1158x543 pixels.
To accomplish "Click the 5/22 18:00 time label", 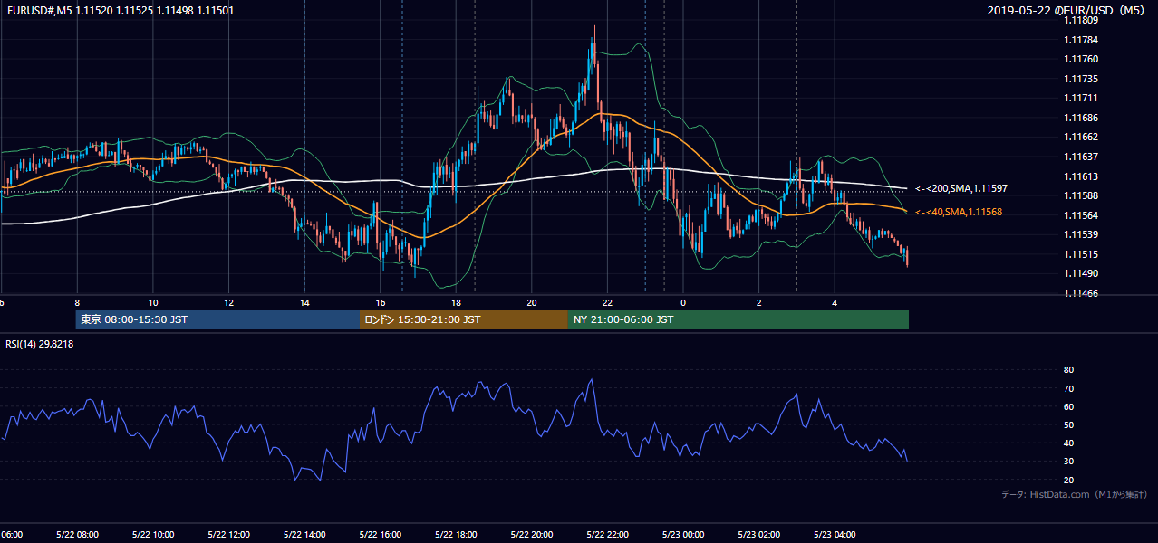I will tap(456, 534).
